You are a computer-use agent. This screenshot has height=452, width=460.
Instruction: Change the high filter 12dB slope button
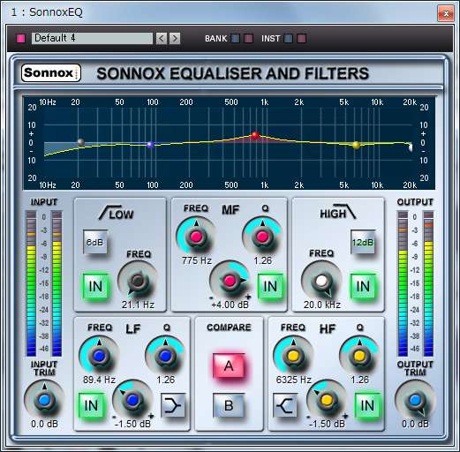click(363, 242)
